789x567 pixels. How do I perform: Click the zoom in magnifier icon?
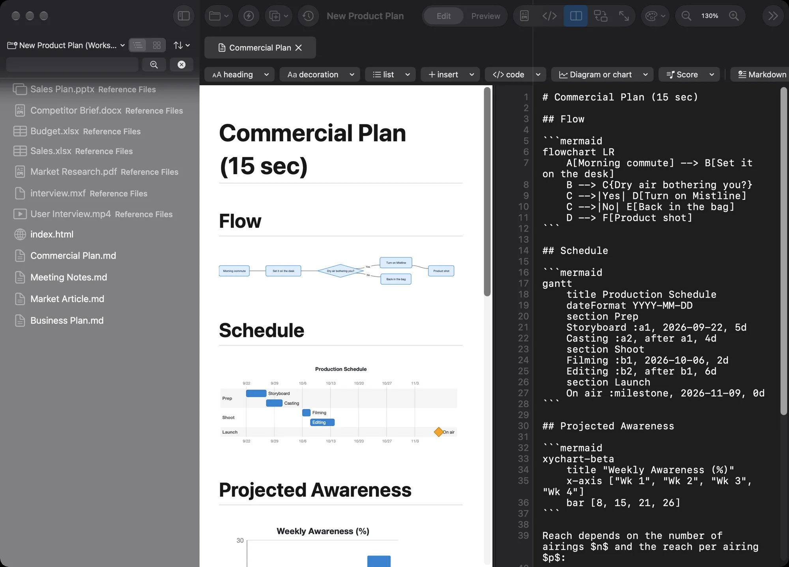[x=734, y=16]
